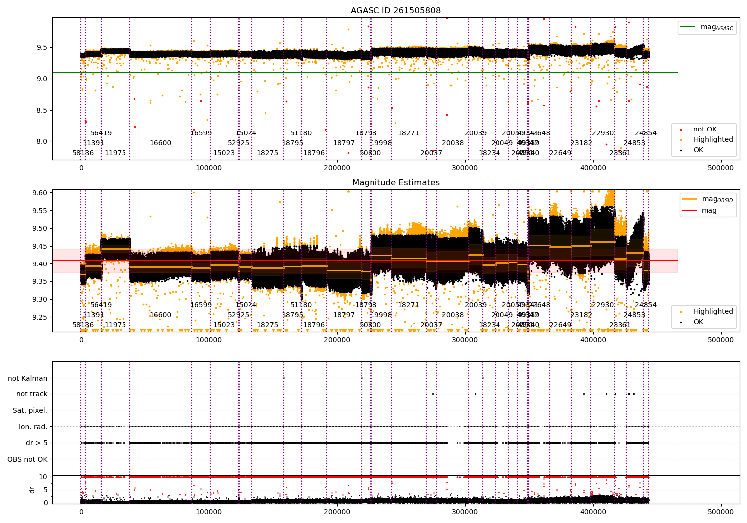Click obsid label 22930 in top plot
The width and height of the screenshot is (747, 523).
(603, 133)
